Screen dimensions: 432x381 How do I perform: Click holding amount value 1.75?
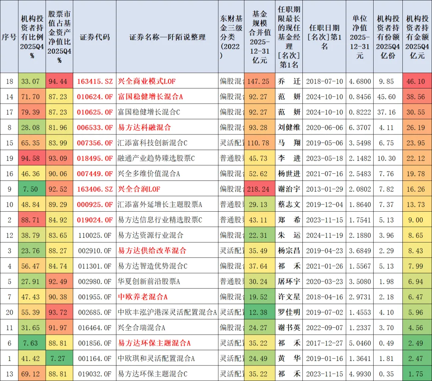416,374
